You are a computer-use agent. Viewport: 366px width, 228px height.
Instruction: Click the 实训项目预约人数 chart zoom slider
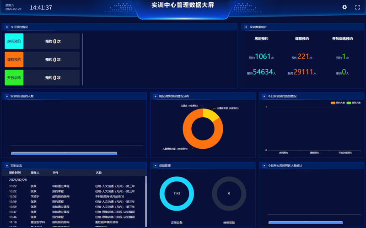[64, 153]
